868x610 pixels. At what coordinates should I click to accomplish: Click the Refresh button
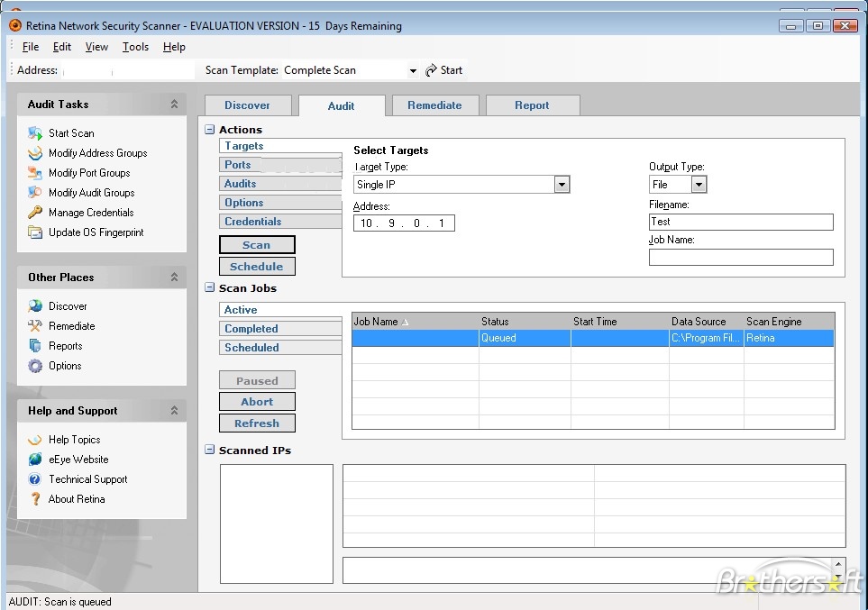257,423
